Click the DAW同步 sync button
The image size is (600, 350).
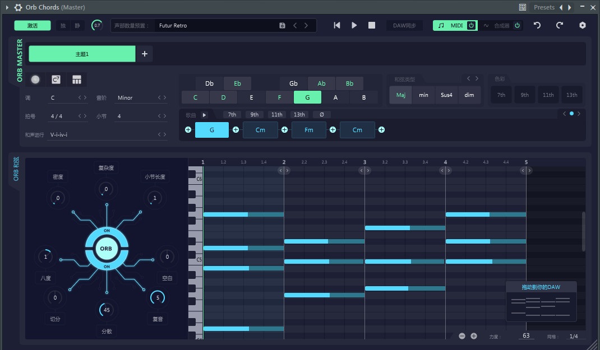(x=404, y=25)
